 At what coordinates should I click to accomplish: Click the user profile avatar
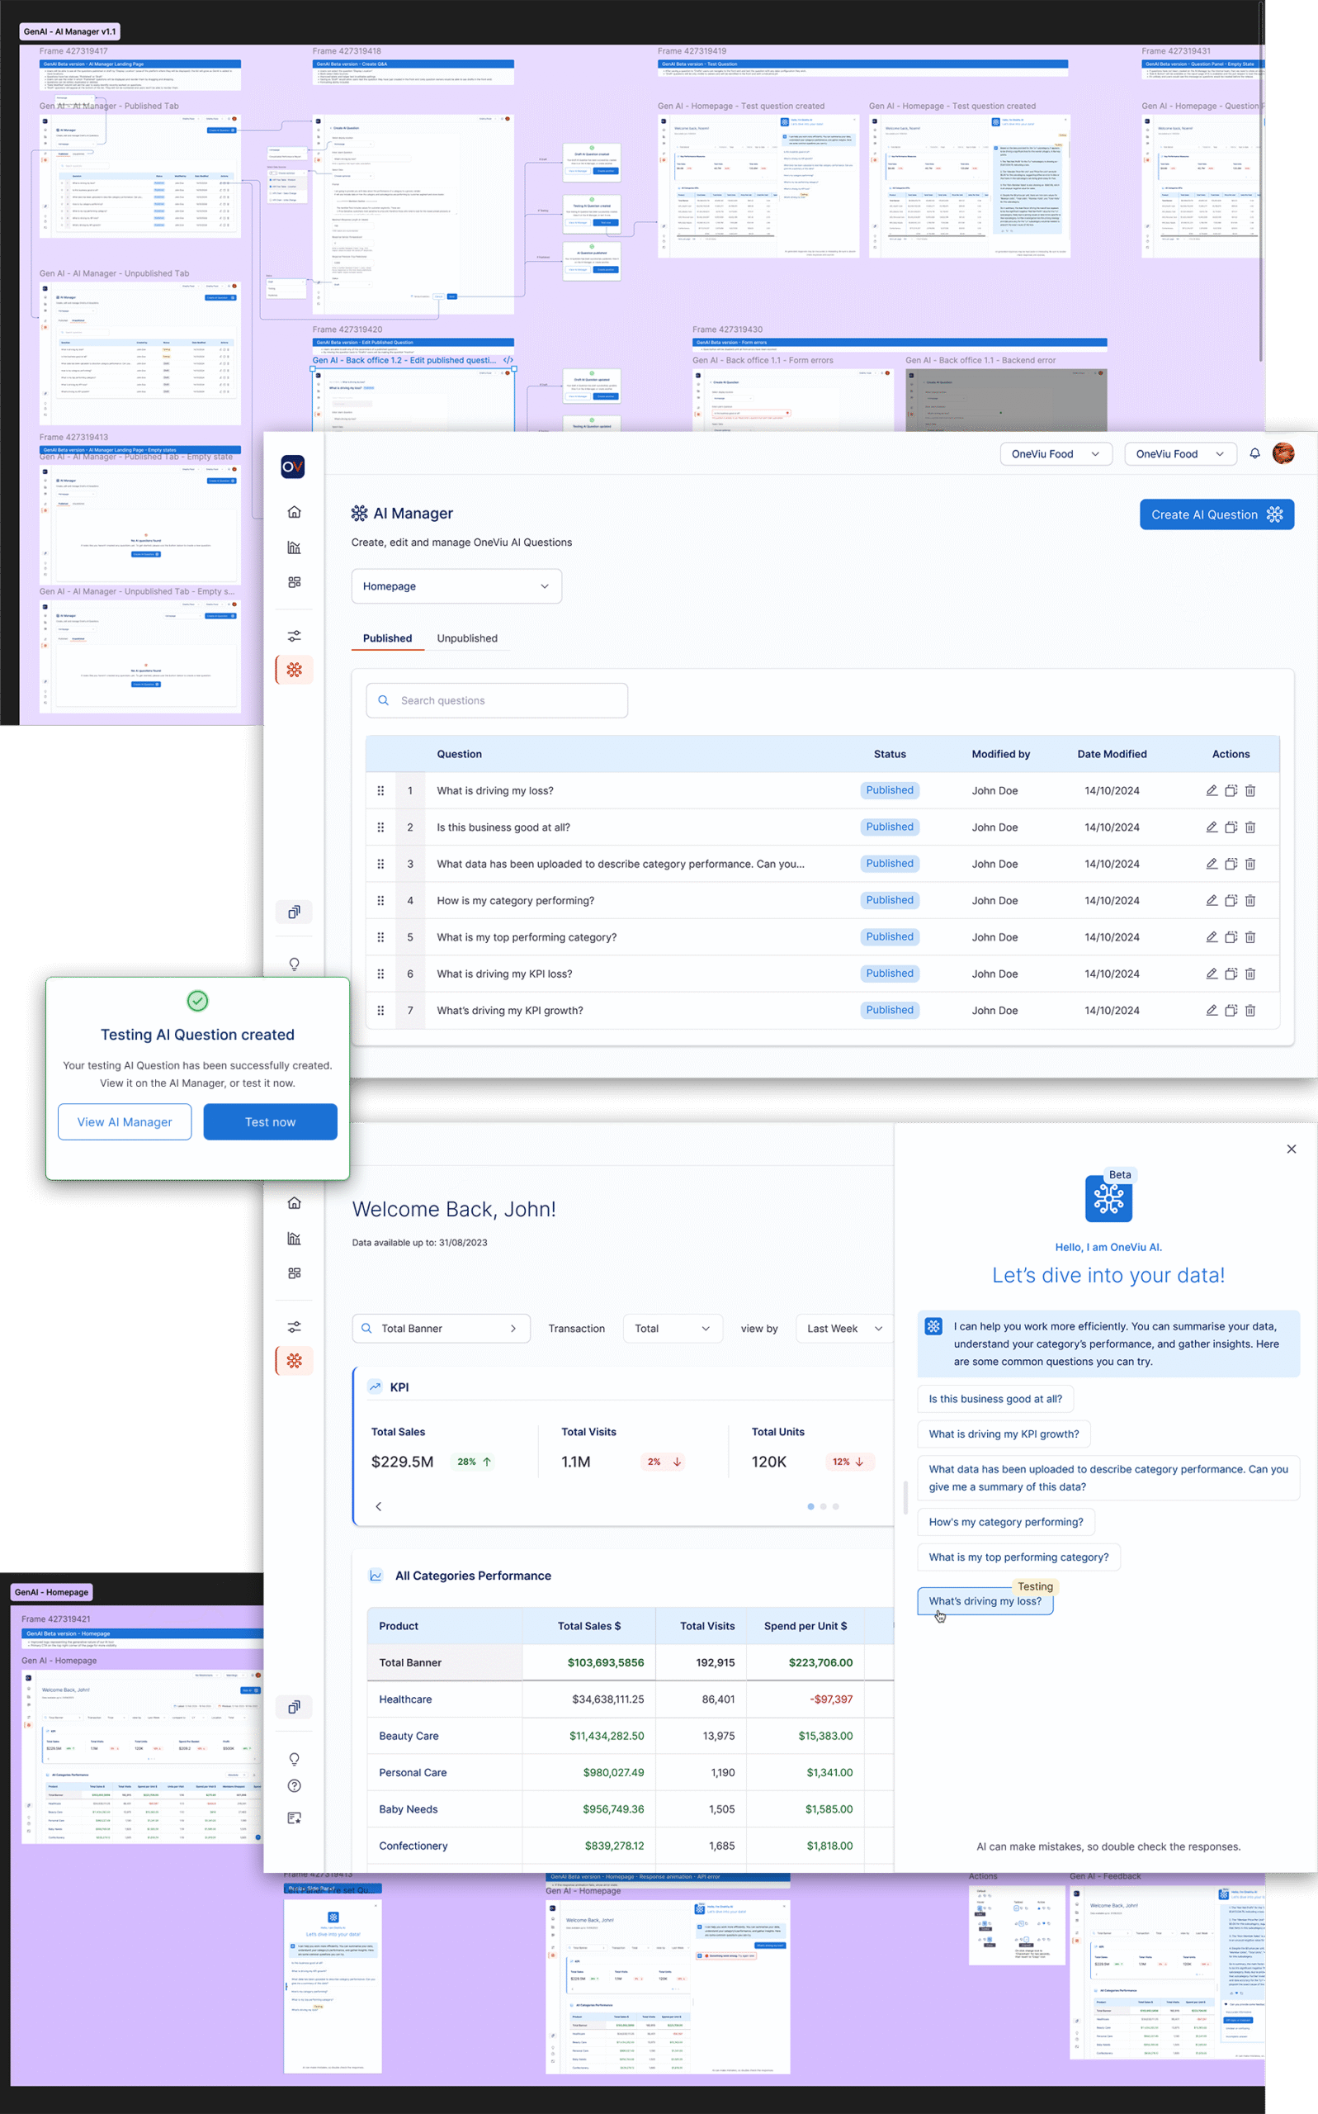point(1283,453)
